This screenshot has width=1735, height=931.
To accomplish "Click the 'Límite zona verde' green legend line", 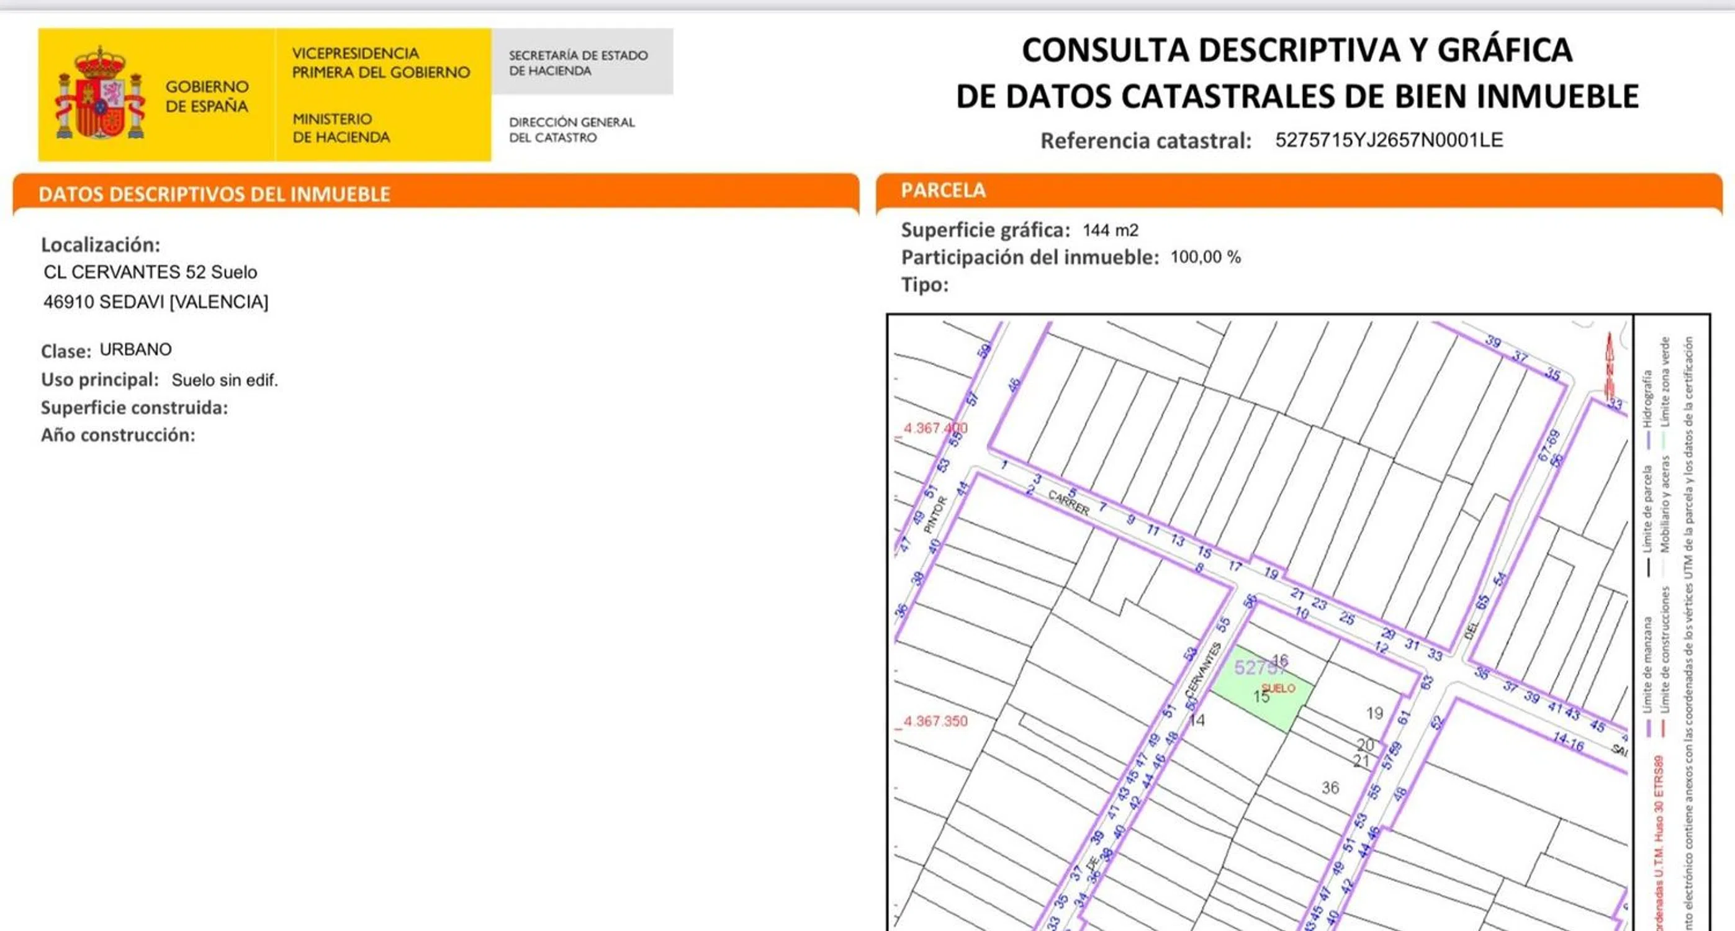I will [1664, 440].
